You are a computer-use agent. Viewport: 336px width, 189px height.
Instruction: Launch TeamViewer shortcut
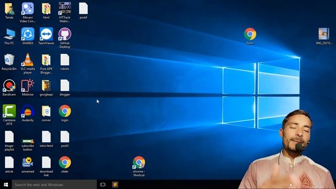coord(46,34)
